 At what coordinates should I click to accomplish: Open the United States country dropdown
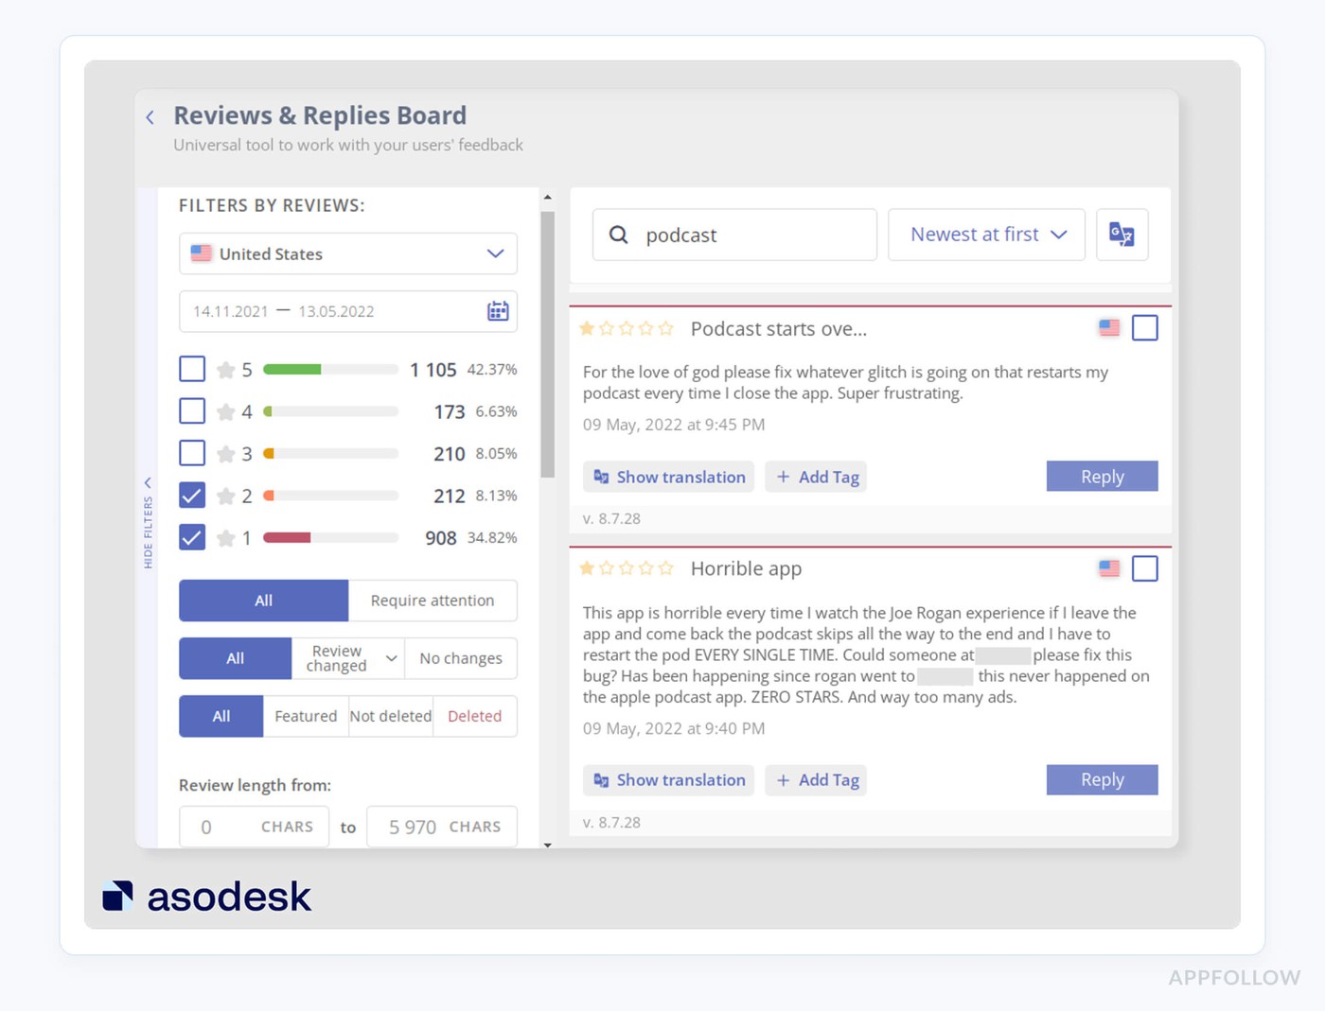point(347,253)
